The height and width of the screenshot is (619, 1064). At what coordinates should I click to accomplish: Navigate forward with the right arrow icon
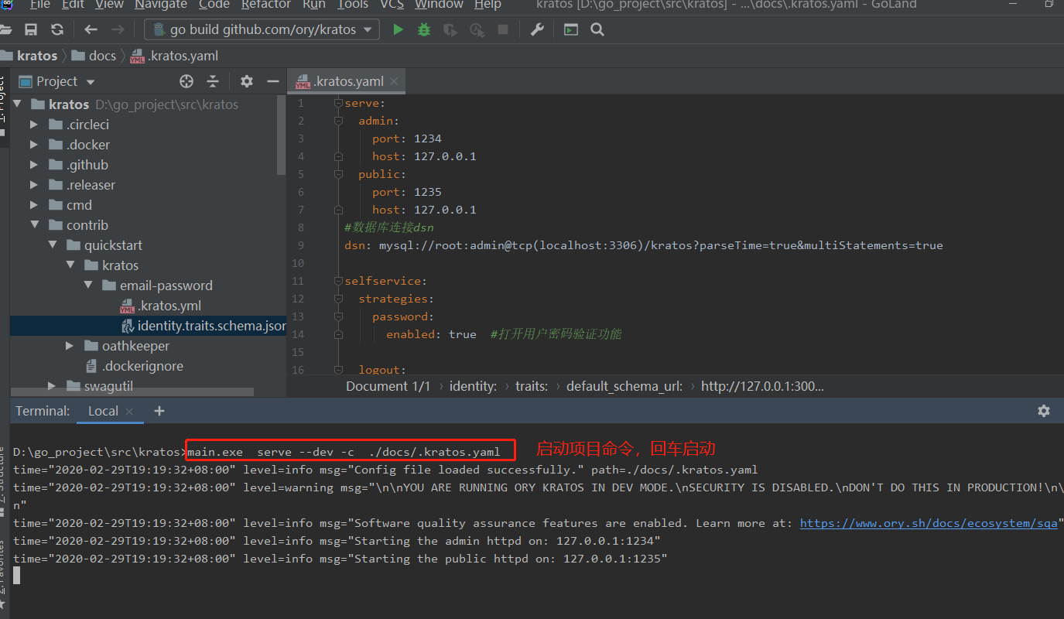click(118, 29)
